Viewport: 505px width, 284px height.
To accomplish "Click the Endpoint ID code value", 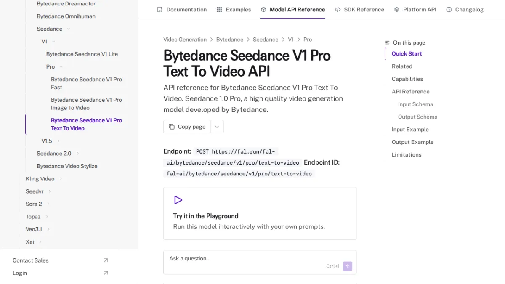I will point(239,174).
